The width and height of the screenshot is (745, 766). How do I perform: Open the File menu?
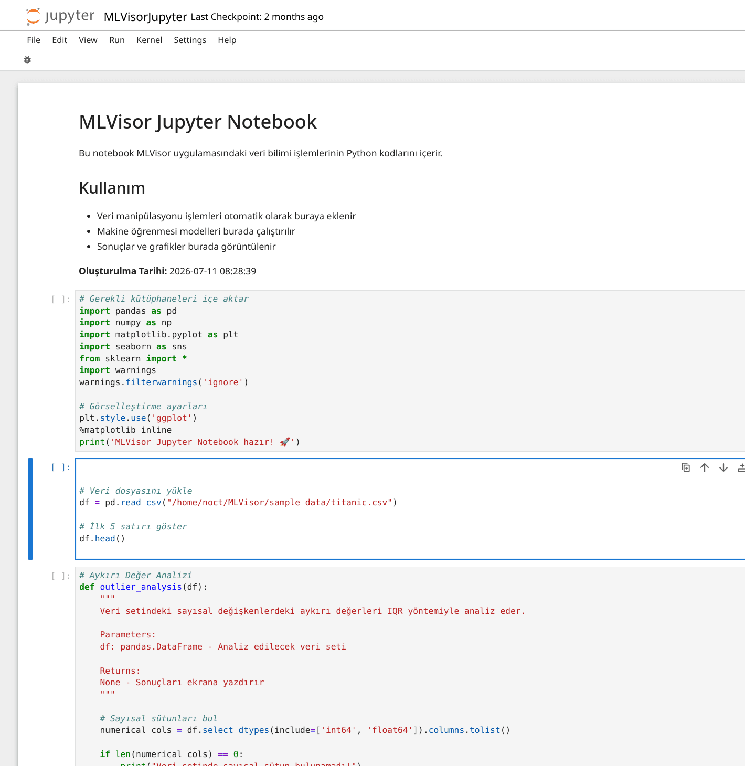[34, 40]
